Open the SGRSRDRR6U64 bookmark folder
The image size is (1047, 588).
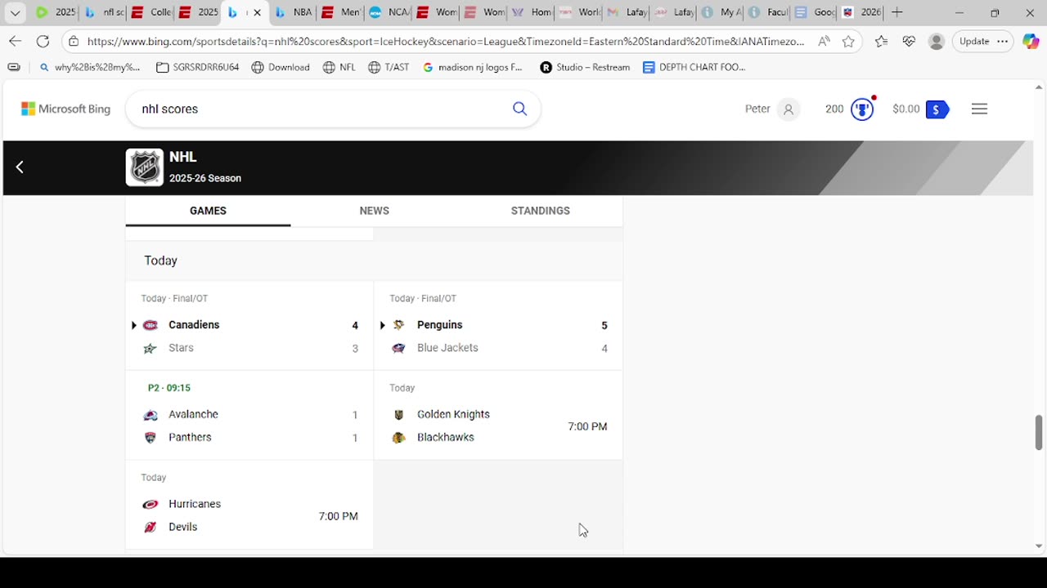(x=198, y=68)
